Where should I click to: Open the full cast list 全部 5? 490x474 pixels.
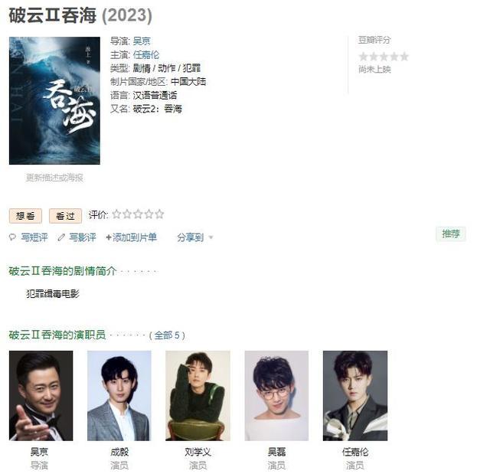click(x=168, y=335)
